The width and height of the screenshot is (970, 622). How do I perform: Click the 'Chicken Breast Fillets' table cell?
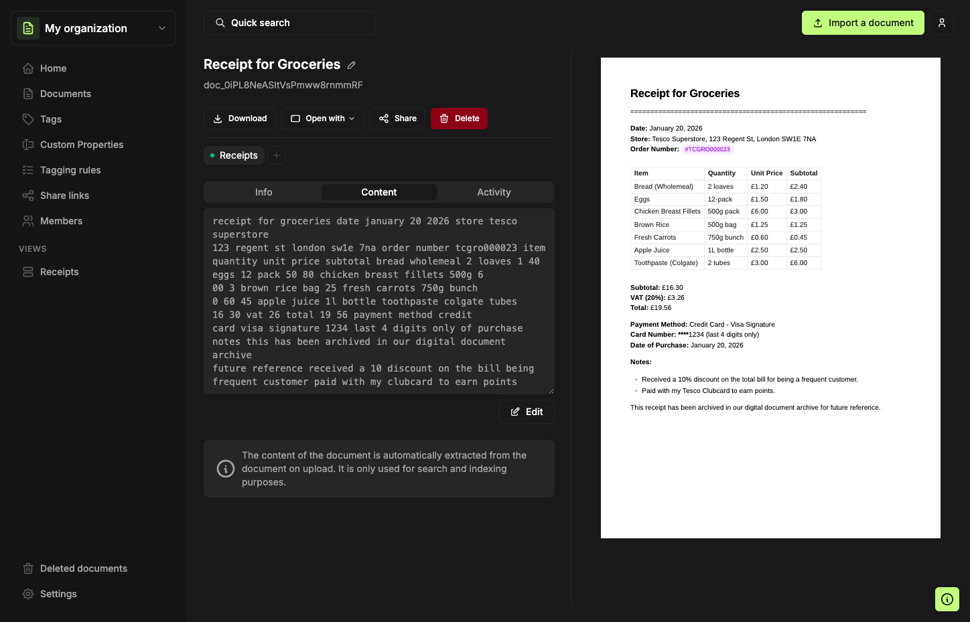click(x=667, y=212)
